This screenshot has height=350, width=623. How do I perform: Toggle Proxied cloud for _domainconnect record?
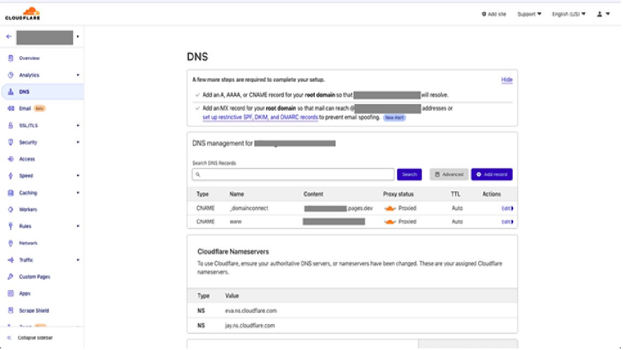click(x=389, y=208)
